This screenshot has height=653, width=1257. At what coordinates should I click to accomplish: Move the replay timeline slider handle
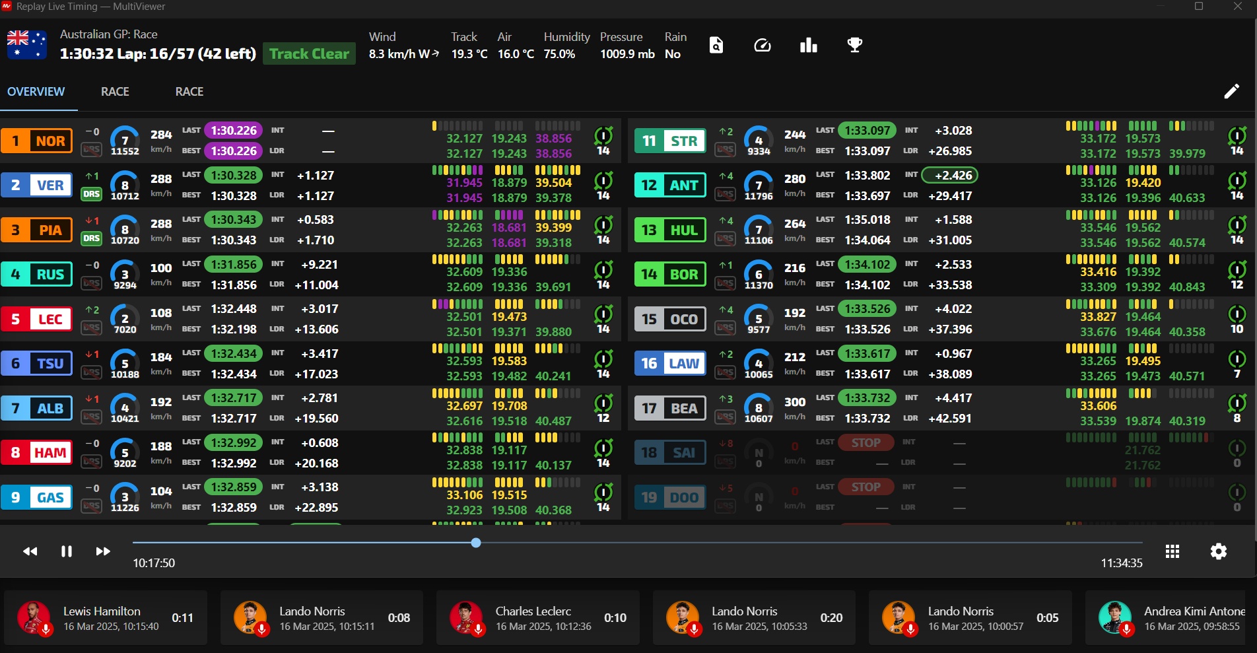click(476, 543)
